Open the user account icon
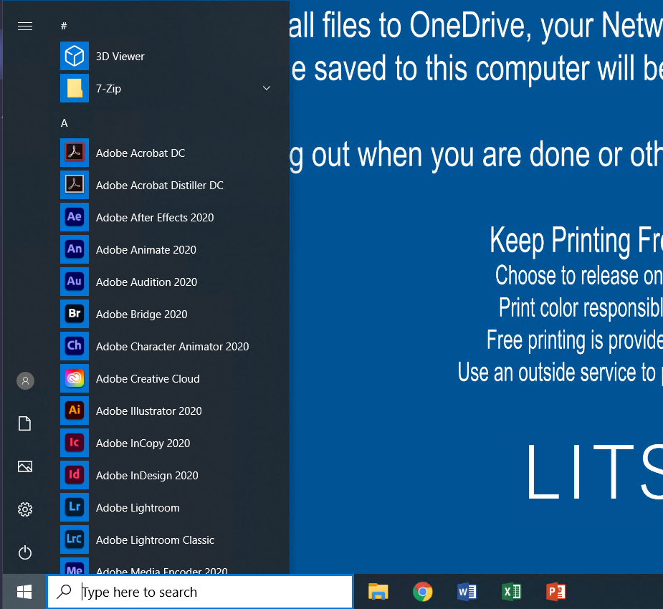This screenshot has width=663, height=609. [x=25, y=380]
